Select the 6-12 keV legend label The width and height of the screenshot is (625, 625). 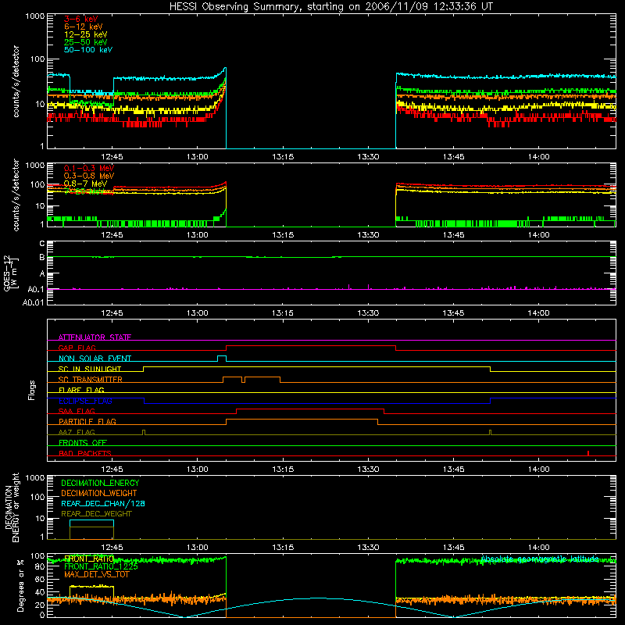coord(84,27)
